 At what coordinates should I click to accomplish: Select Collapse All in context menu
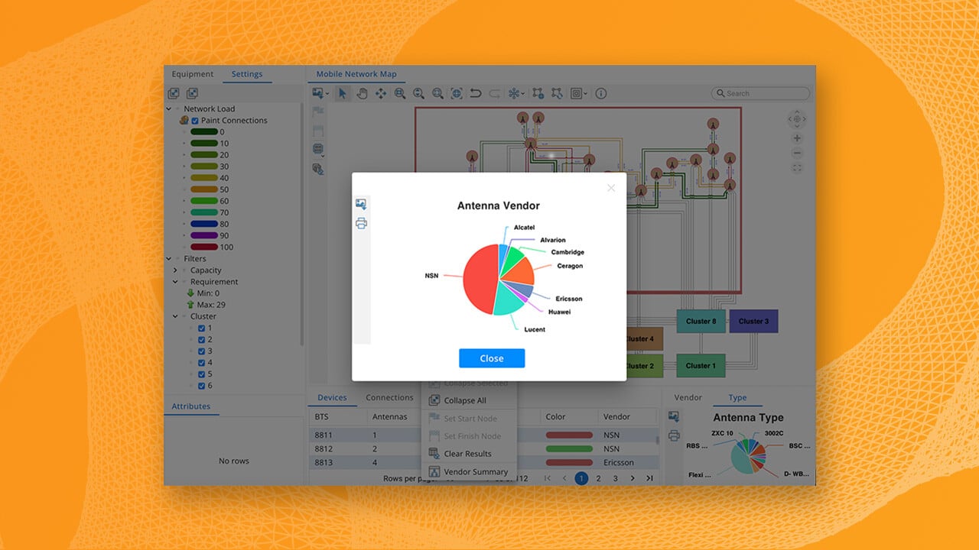(x=469, y=400)
